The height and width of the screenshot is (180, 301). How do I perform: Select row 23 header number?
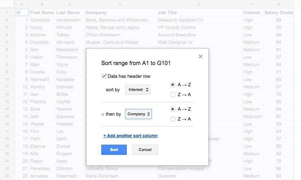point(7,176)
